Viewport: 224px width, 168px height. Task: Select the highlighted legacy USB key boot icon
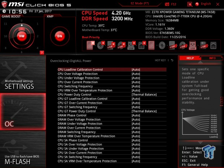click(193, 45)
